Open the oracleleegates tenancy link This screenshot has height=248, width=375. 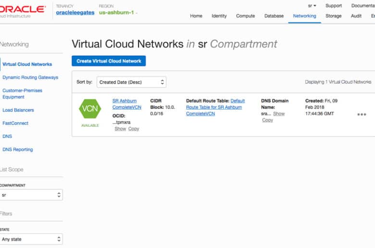tap(75, 12)
